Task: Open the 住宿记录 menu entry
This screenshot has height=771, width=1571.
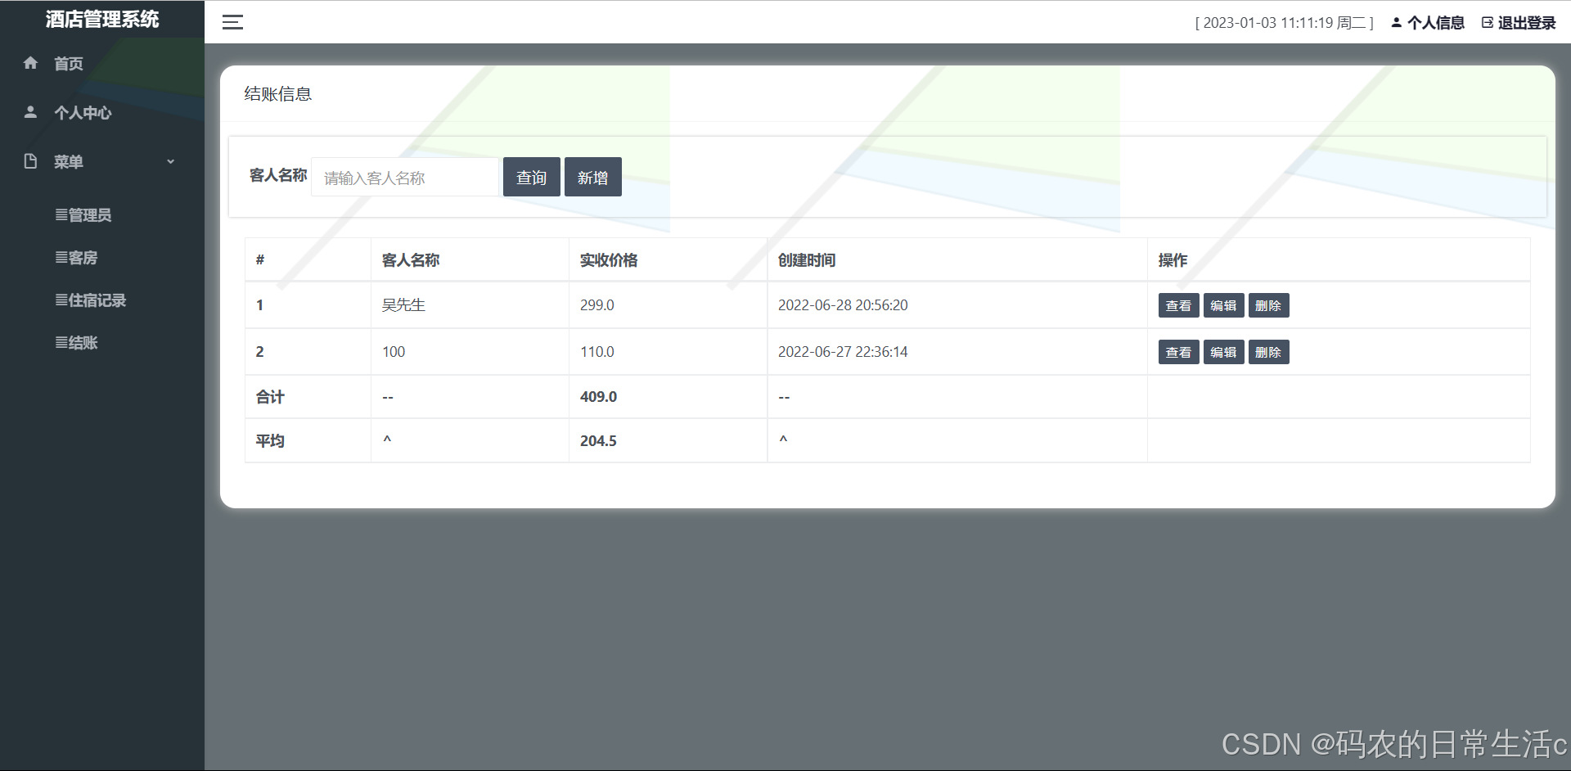Action: (92, 300)
